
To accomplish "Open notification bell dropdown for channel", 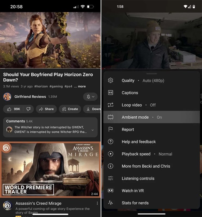I will click(x=90, y=97).
